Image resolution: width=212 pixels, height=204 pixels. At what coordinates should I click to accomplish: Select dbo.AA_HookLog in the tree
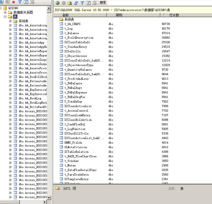click(30, 99)
